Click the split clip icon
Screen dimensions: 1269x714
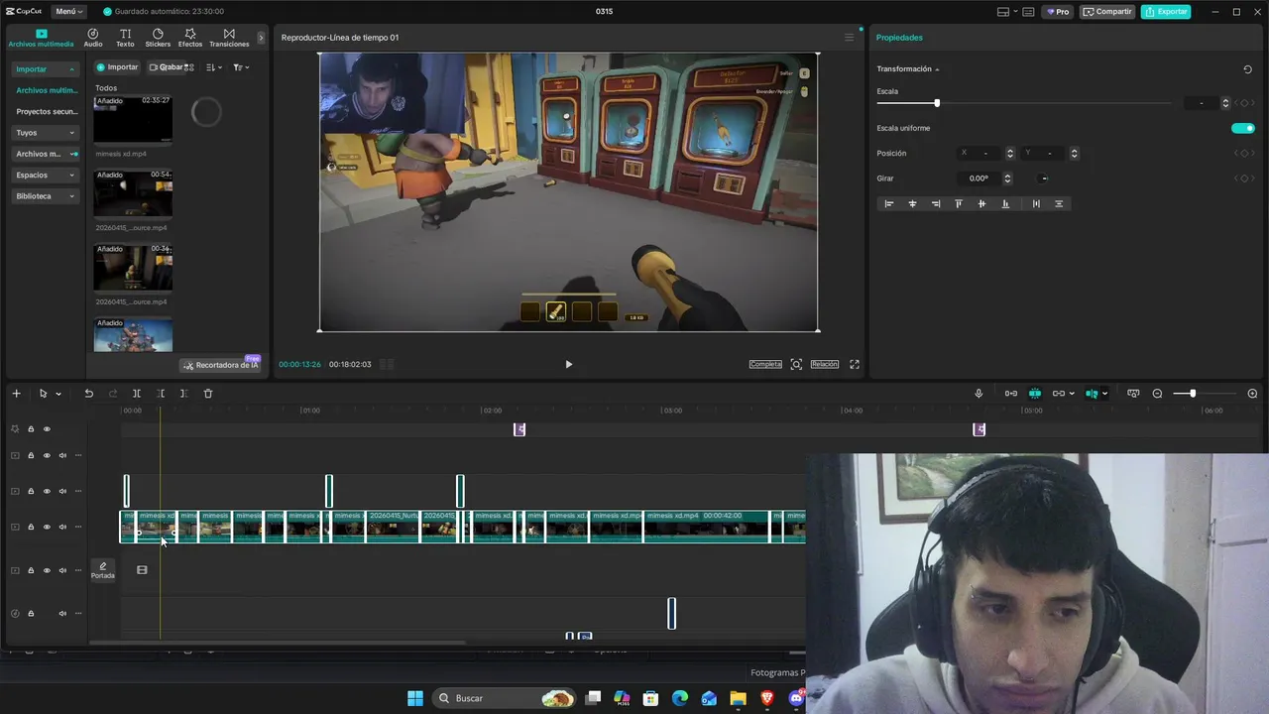point(137,394)
